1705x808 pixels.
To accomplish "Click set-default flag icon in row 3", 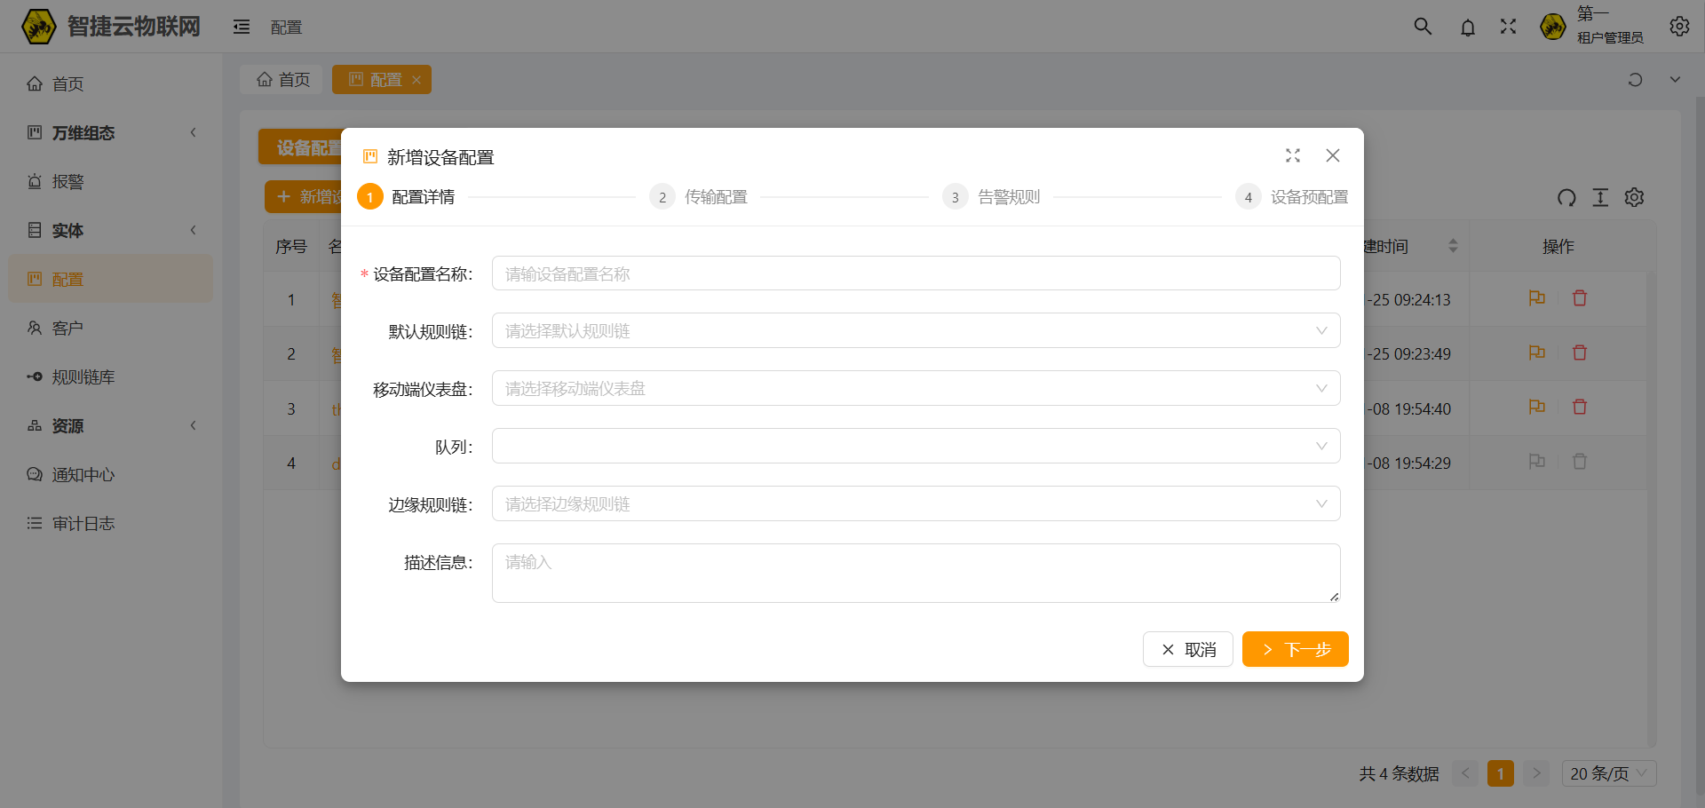I will point(1537,407).
